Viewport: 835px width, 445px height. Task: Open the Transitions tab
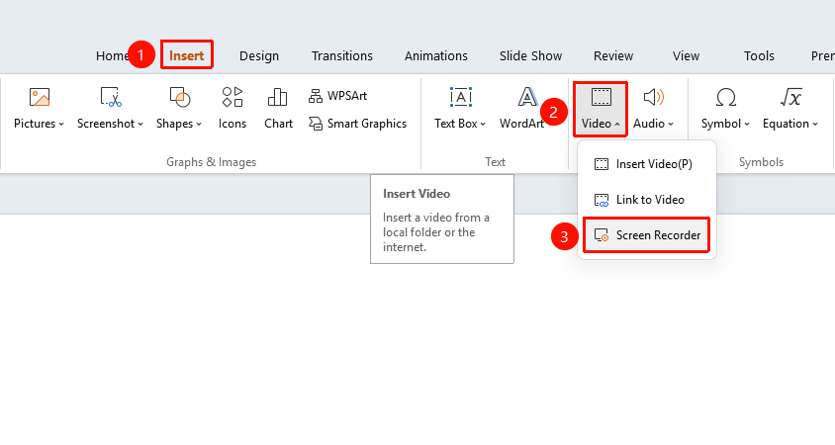(342, 56)
